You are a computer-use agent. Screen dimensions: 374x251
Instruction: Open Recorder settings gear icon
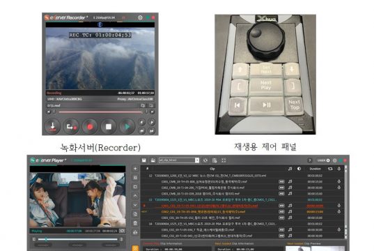coord(140,17)
